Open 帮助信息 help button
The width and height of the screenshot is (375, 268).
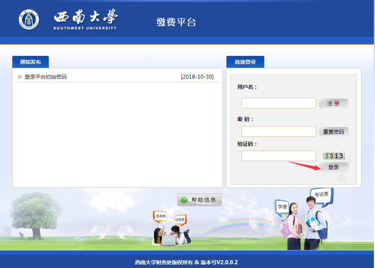(x=199, y=200)
